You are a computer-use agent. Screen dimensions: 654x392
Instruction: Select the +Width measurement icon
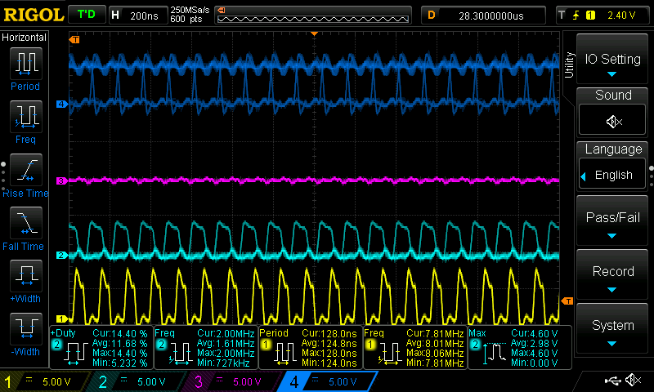click(26, 276)
